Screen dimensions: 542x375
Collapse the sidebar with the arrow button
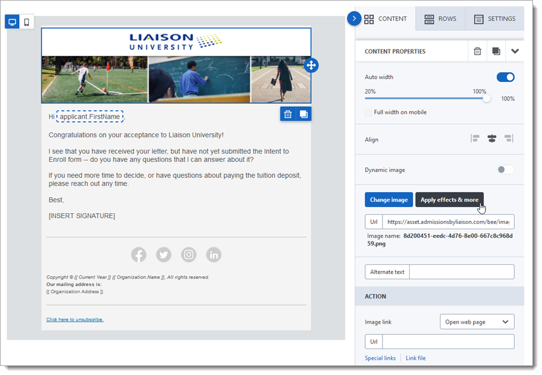(354, 18)
